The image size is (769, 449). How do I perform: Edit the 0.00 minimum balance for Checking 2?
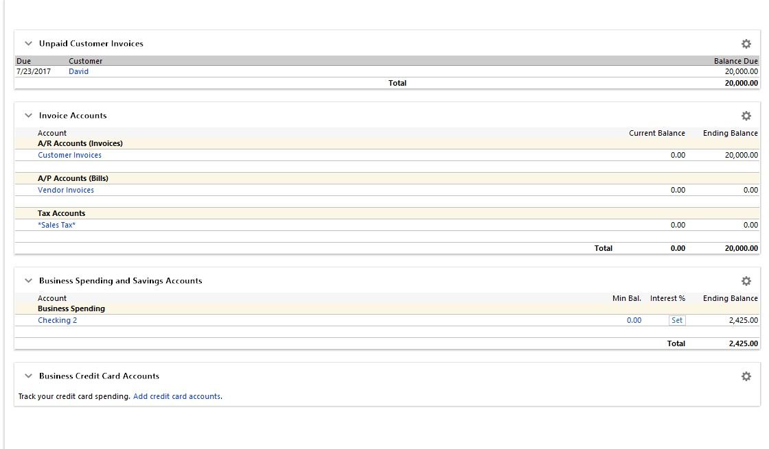pyautogui.click(x=634, y=320)
